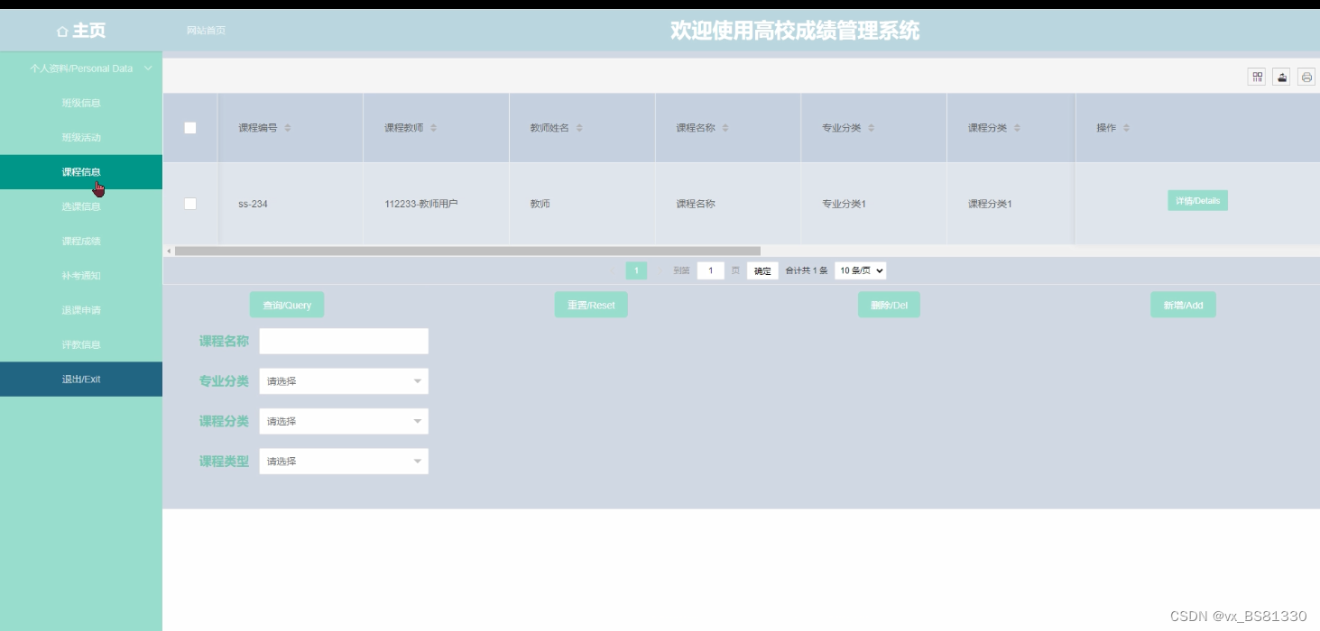1320x631 pixels.
Task: Follow the 网站首页 link
Action: click(206, 31)
